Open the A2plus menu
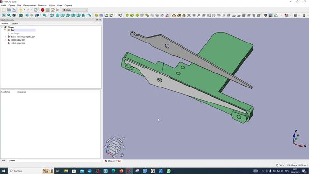This screenshot has width=309, height=174. pyautogui.click(x=52, y=5)
